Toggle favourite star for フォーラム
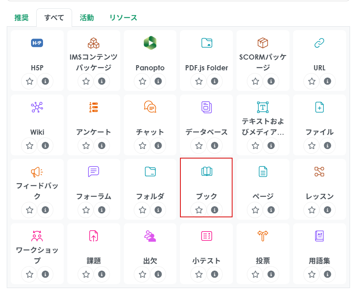This screenshot has height=292, width=354. click(86, 210)
